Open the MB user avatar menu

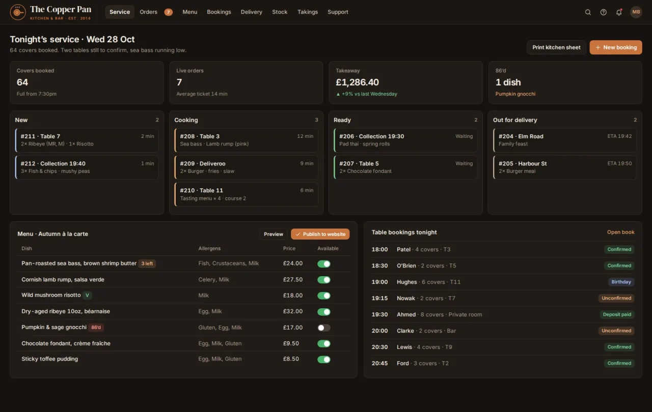click(x=636, y=12)
